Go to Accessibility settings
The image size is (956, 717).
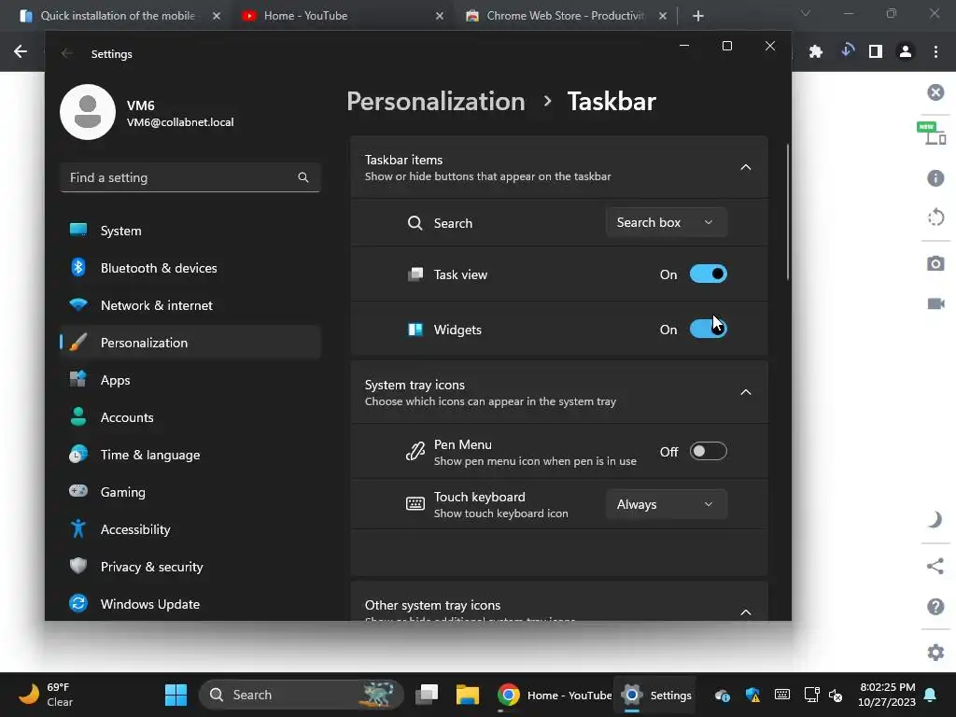pyautogui.click(x=190, y=528)
